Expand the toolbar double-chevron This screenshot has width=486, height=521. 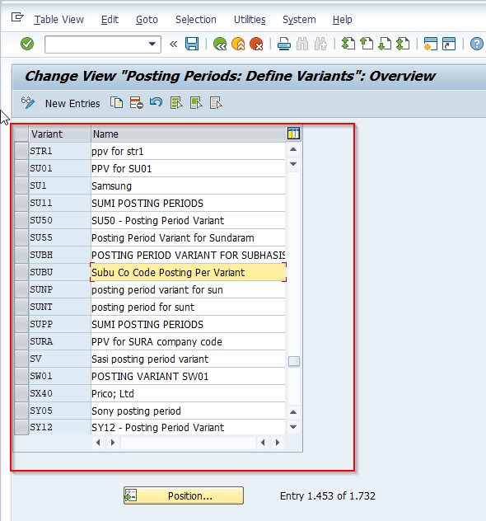[x=173, y=44]
